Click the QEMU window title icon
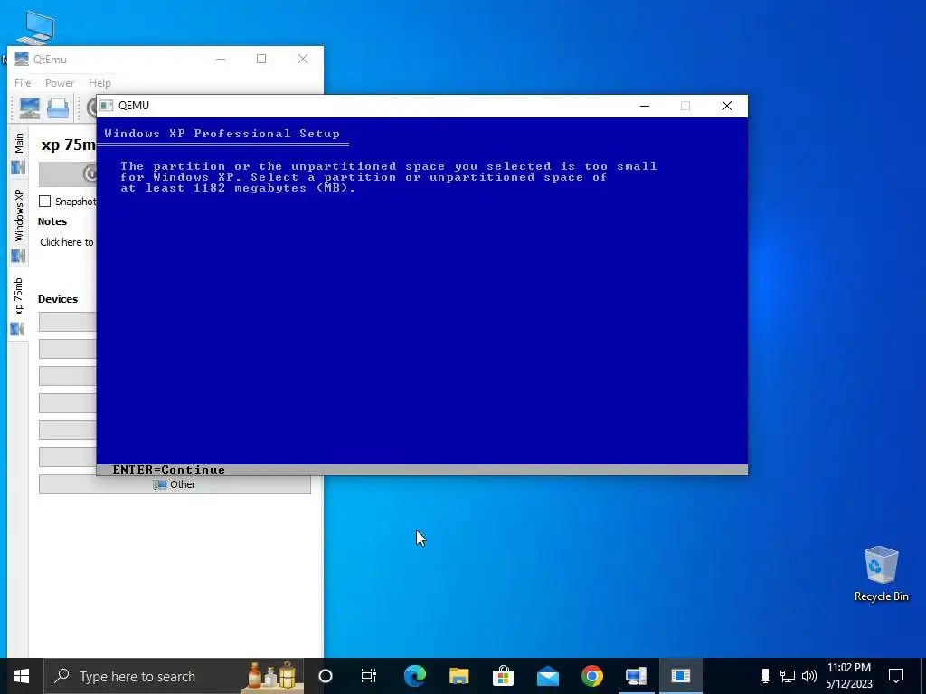 (x=107, y=106)
